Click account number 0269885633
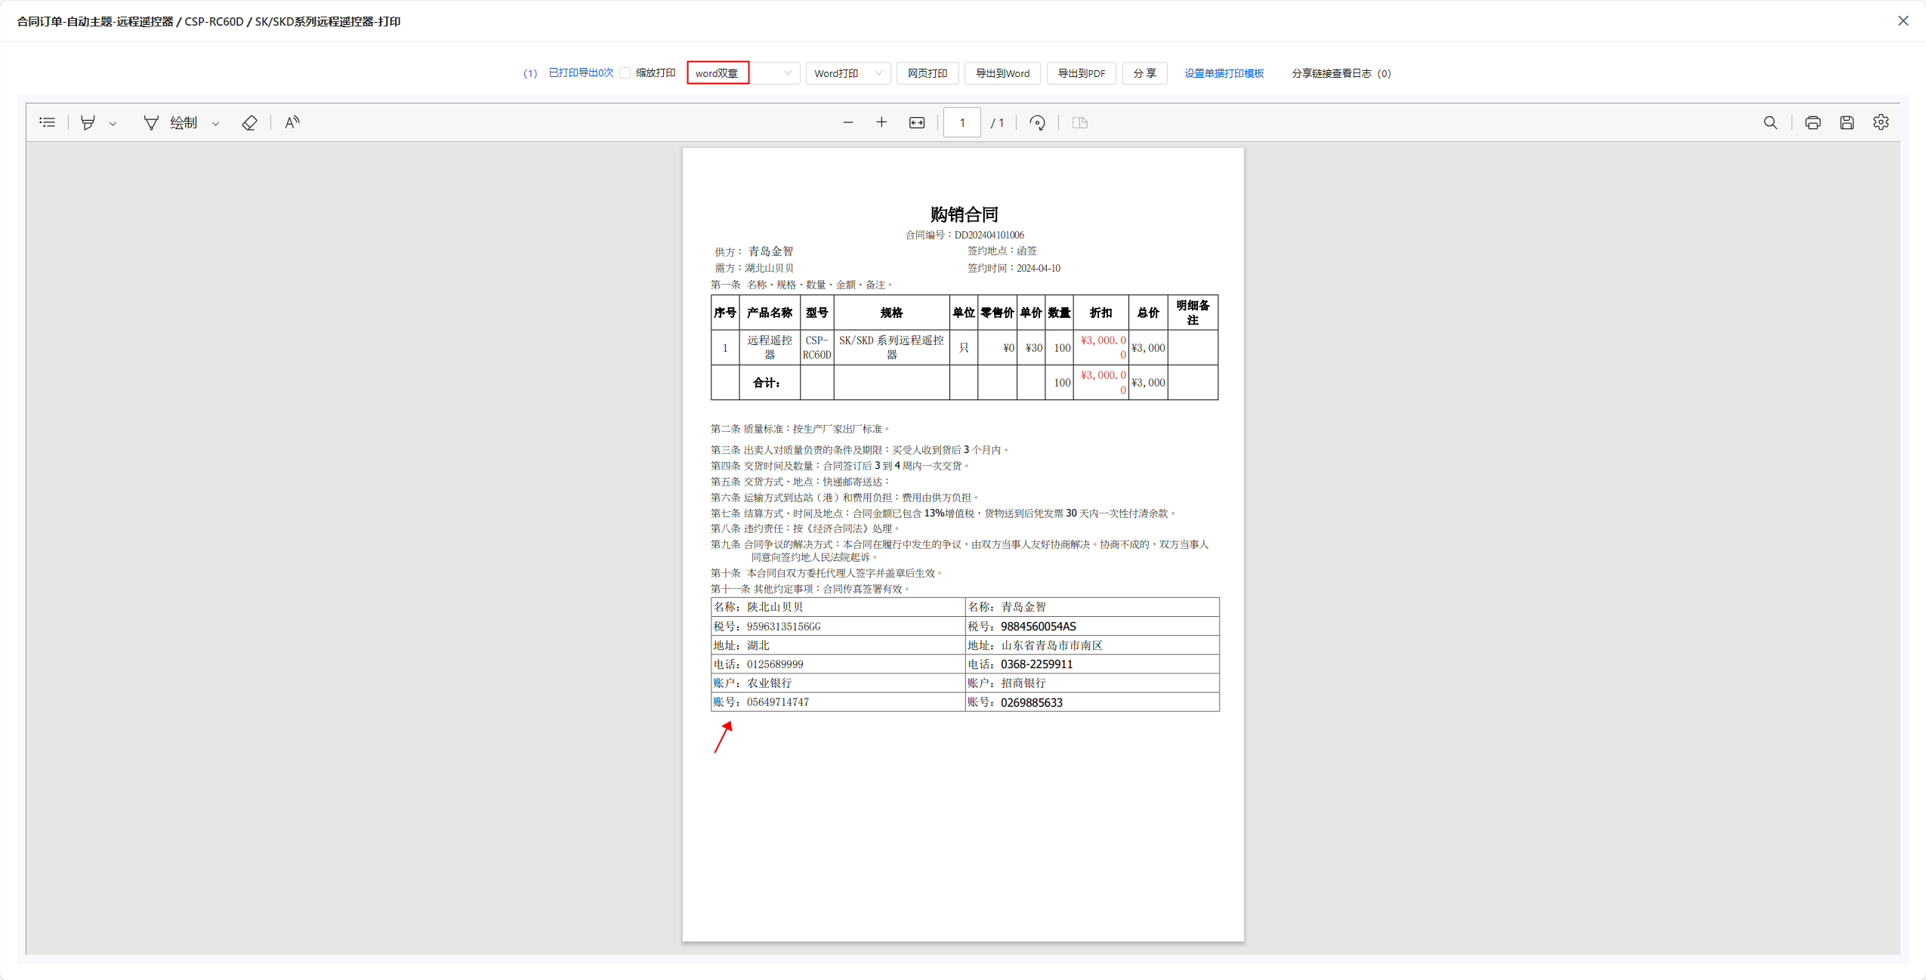The image size is (1926, 980). tap(1032, 703)
